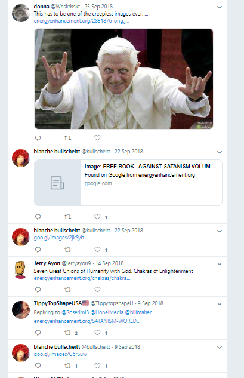Reply to the goo.gl/images/2jkSyb tweet
This screenshot has width=244, height=378.
38,250
